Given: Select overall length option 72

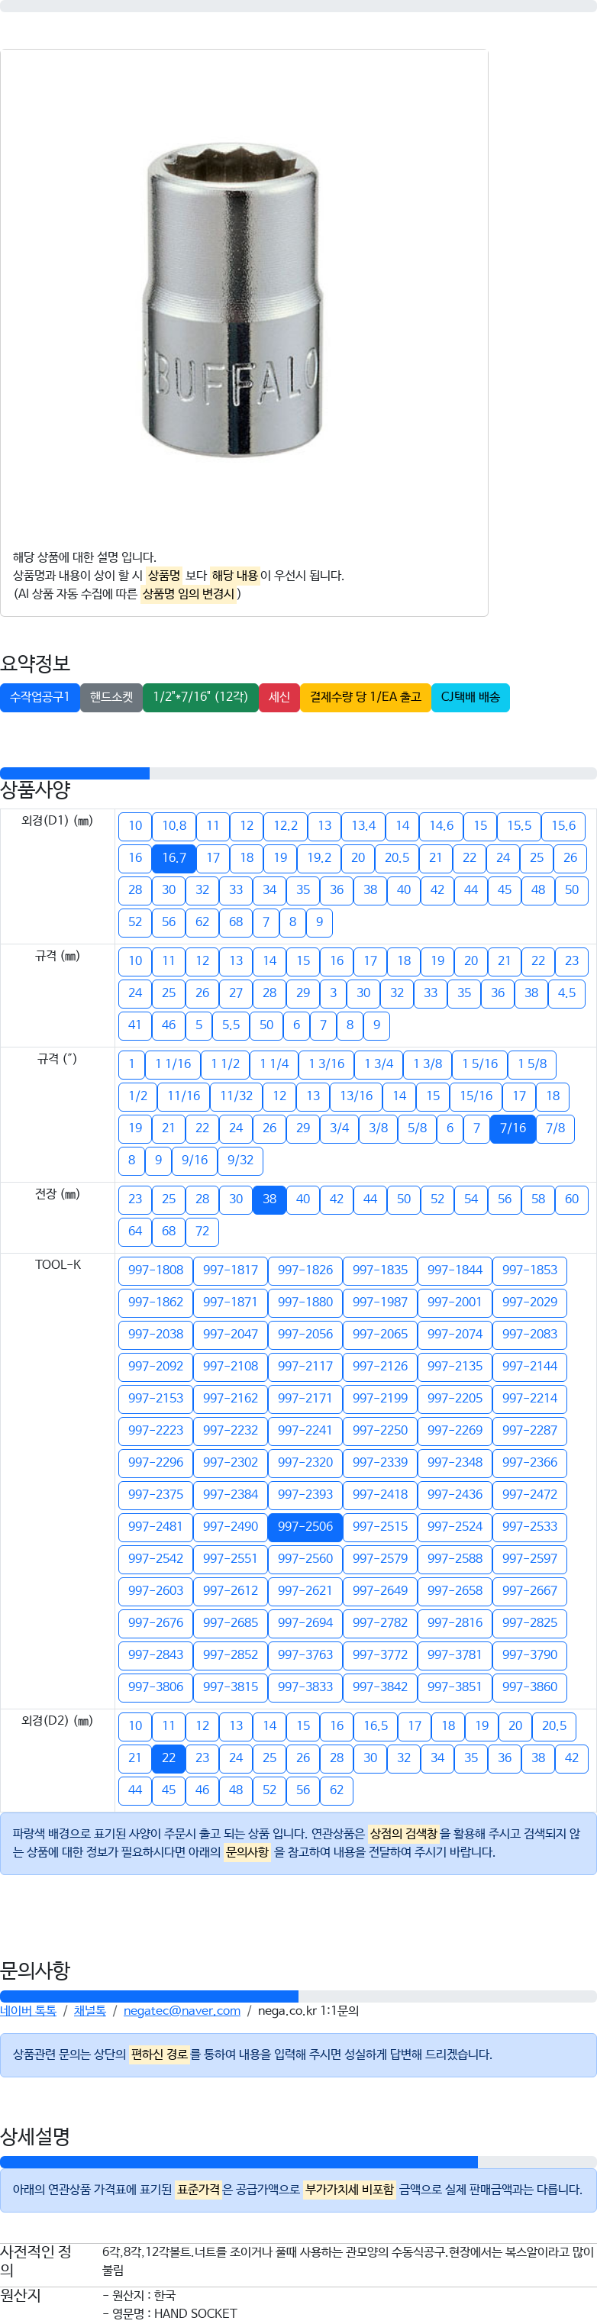Looking at the screenshot, I should [x=202, y=1231].
